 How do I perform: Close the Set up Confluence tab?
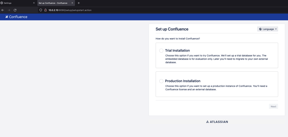point(72,3)
